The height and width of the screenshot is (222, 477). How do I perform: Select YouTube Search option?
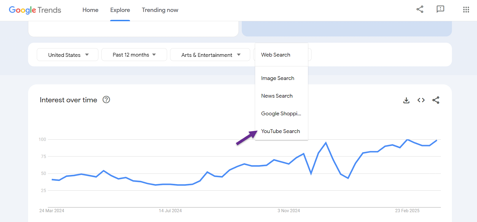(281, 131)
